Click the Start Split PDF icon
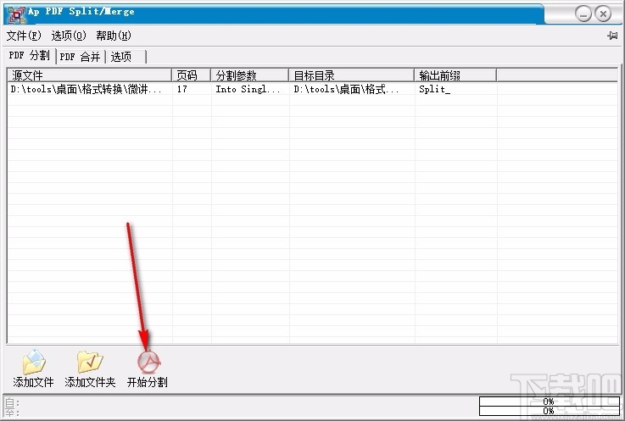 pos(148,362)
